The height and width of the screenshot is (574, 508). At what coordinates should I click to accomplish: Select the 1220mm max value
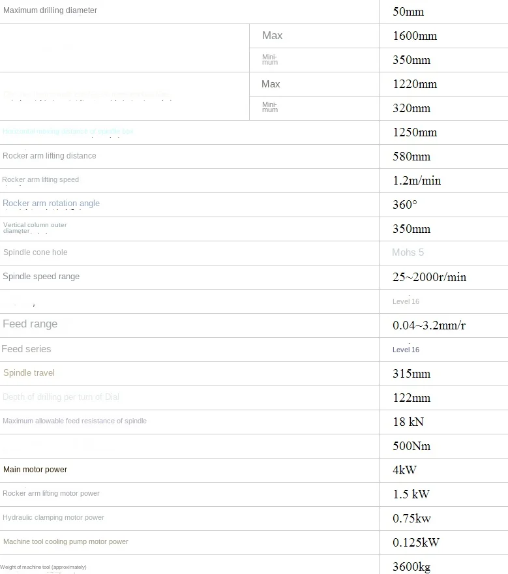415,84
